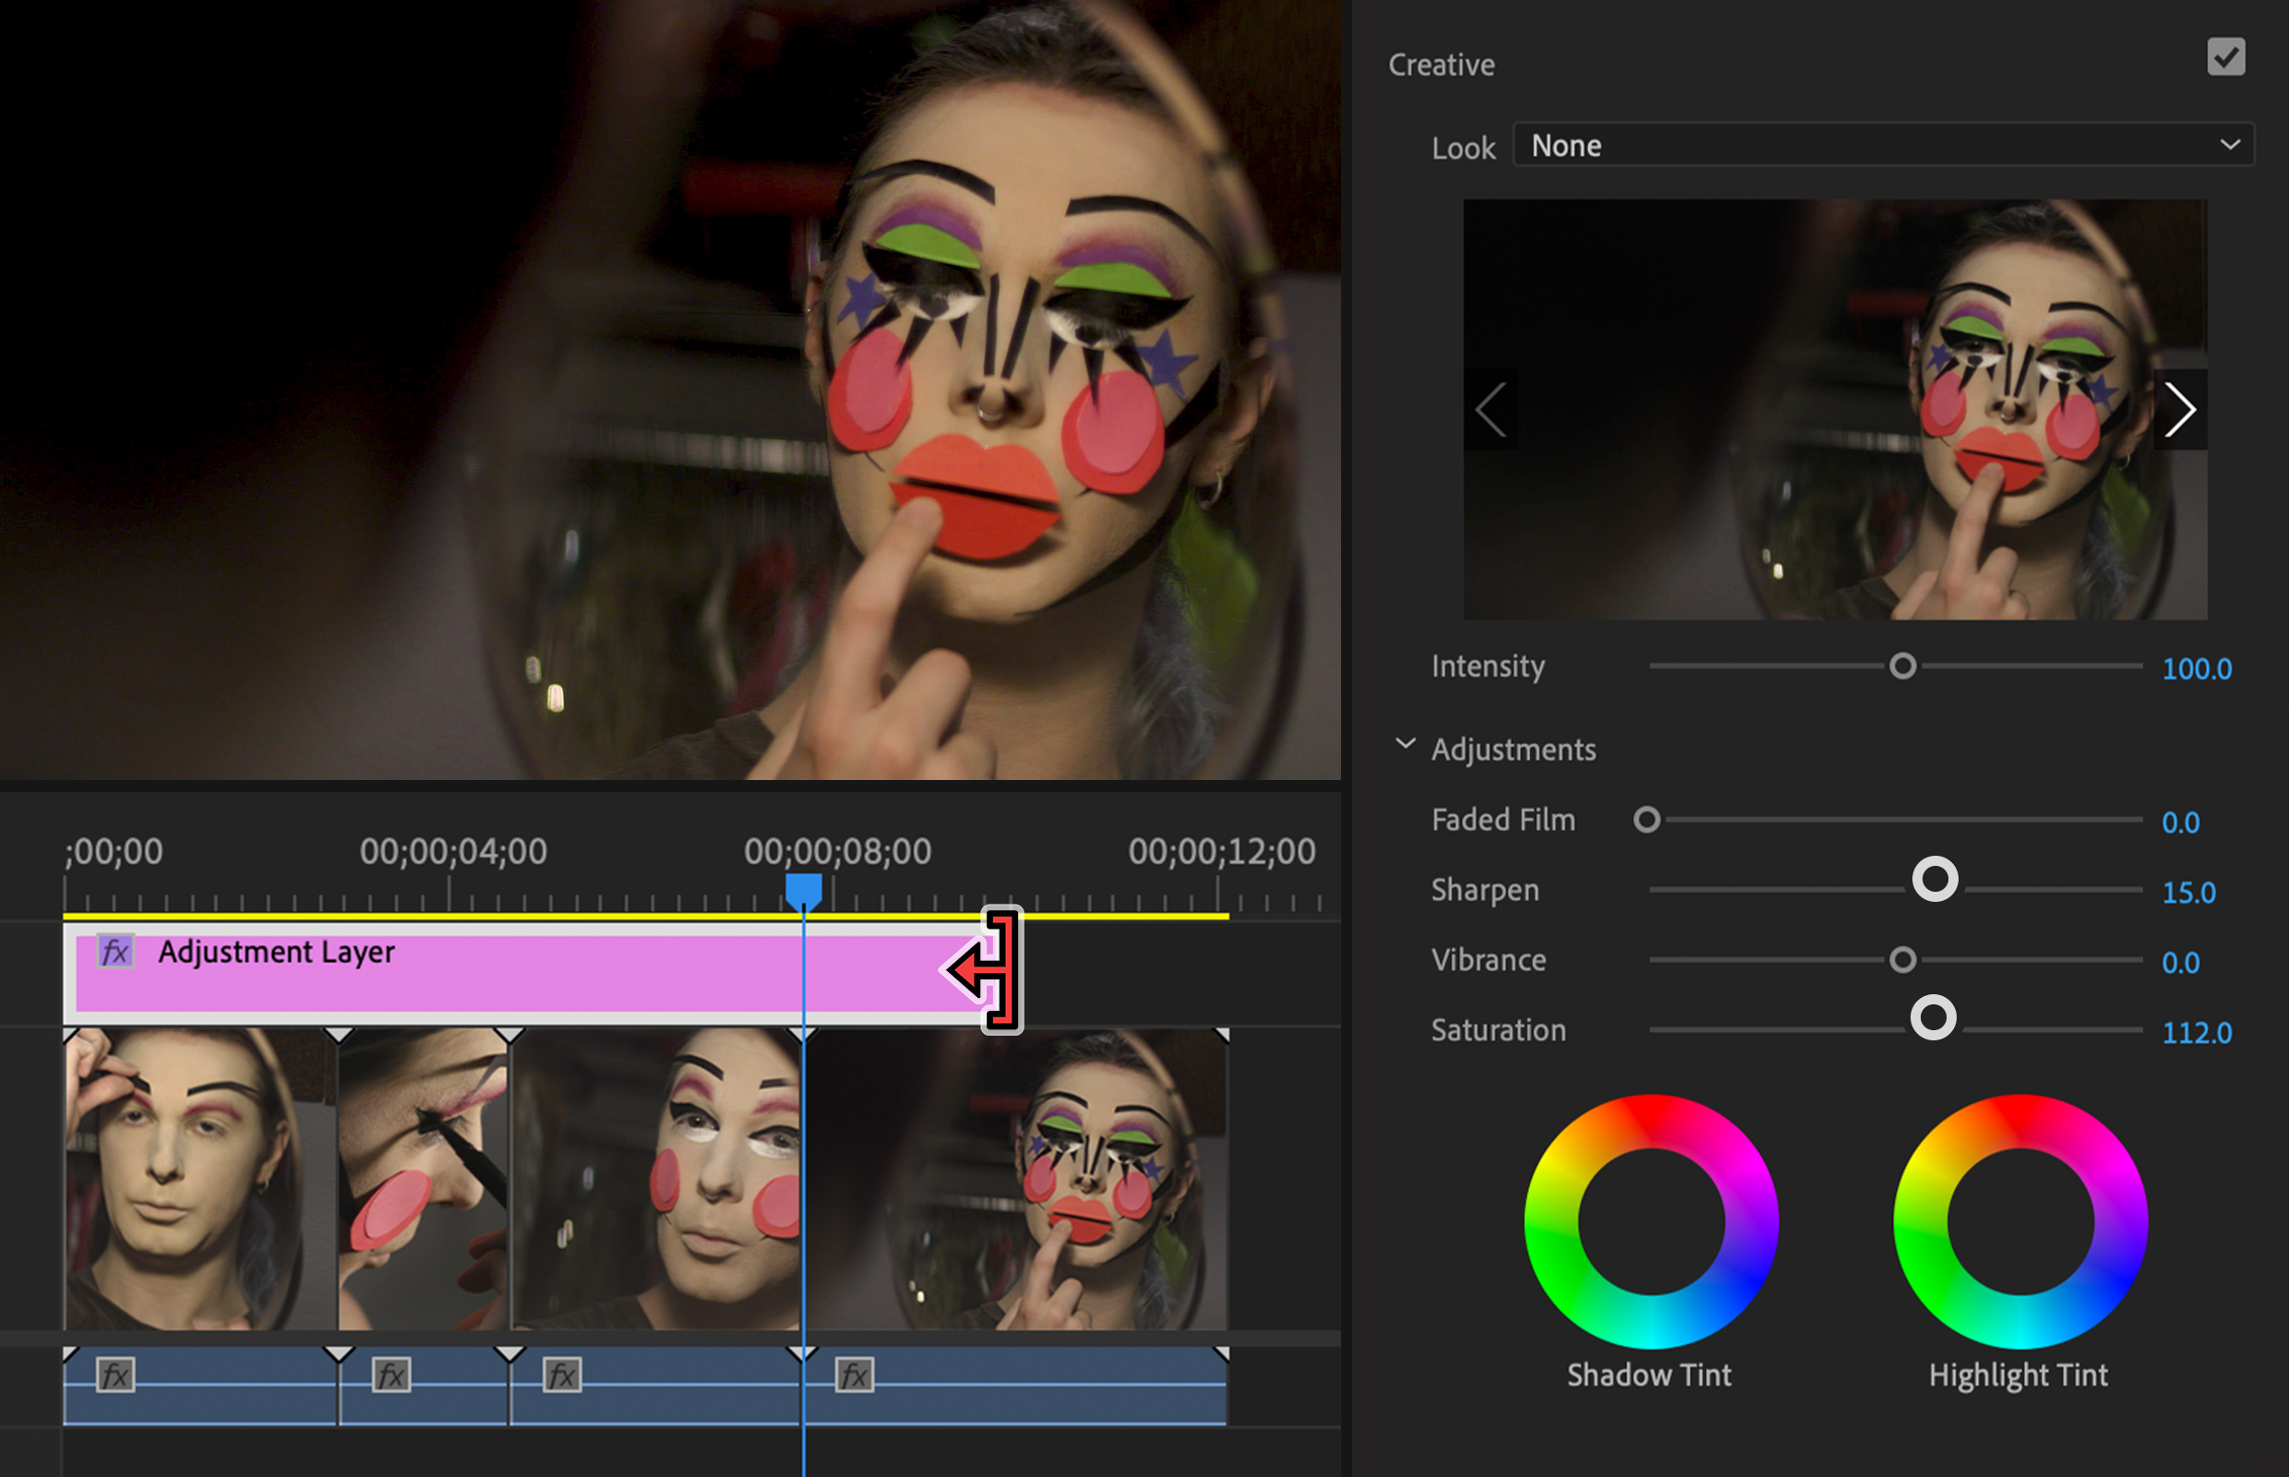This screenshot has width=2289, height=1477.
Task: Click the Faded Film slider handle
Action: tap(1647, 820)
